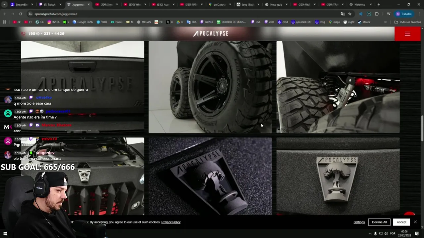Click the Apocalypse logo in the header

(211, 34)
